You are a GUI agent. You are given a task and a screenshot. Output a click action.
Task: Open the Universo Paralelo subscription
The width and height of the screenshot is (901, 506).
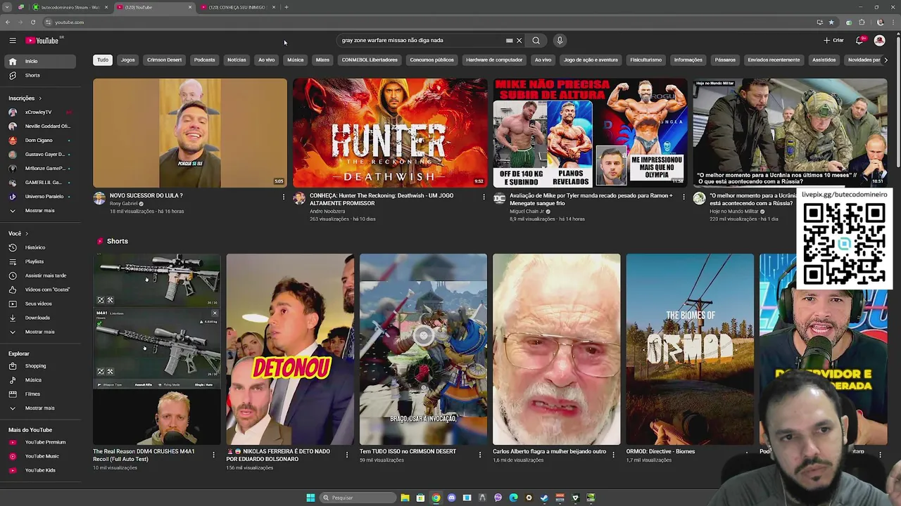click(x=39, y=196)
